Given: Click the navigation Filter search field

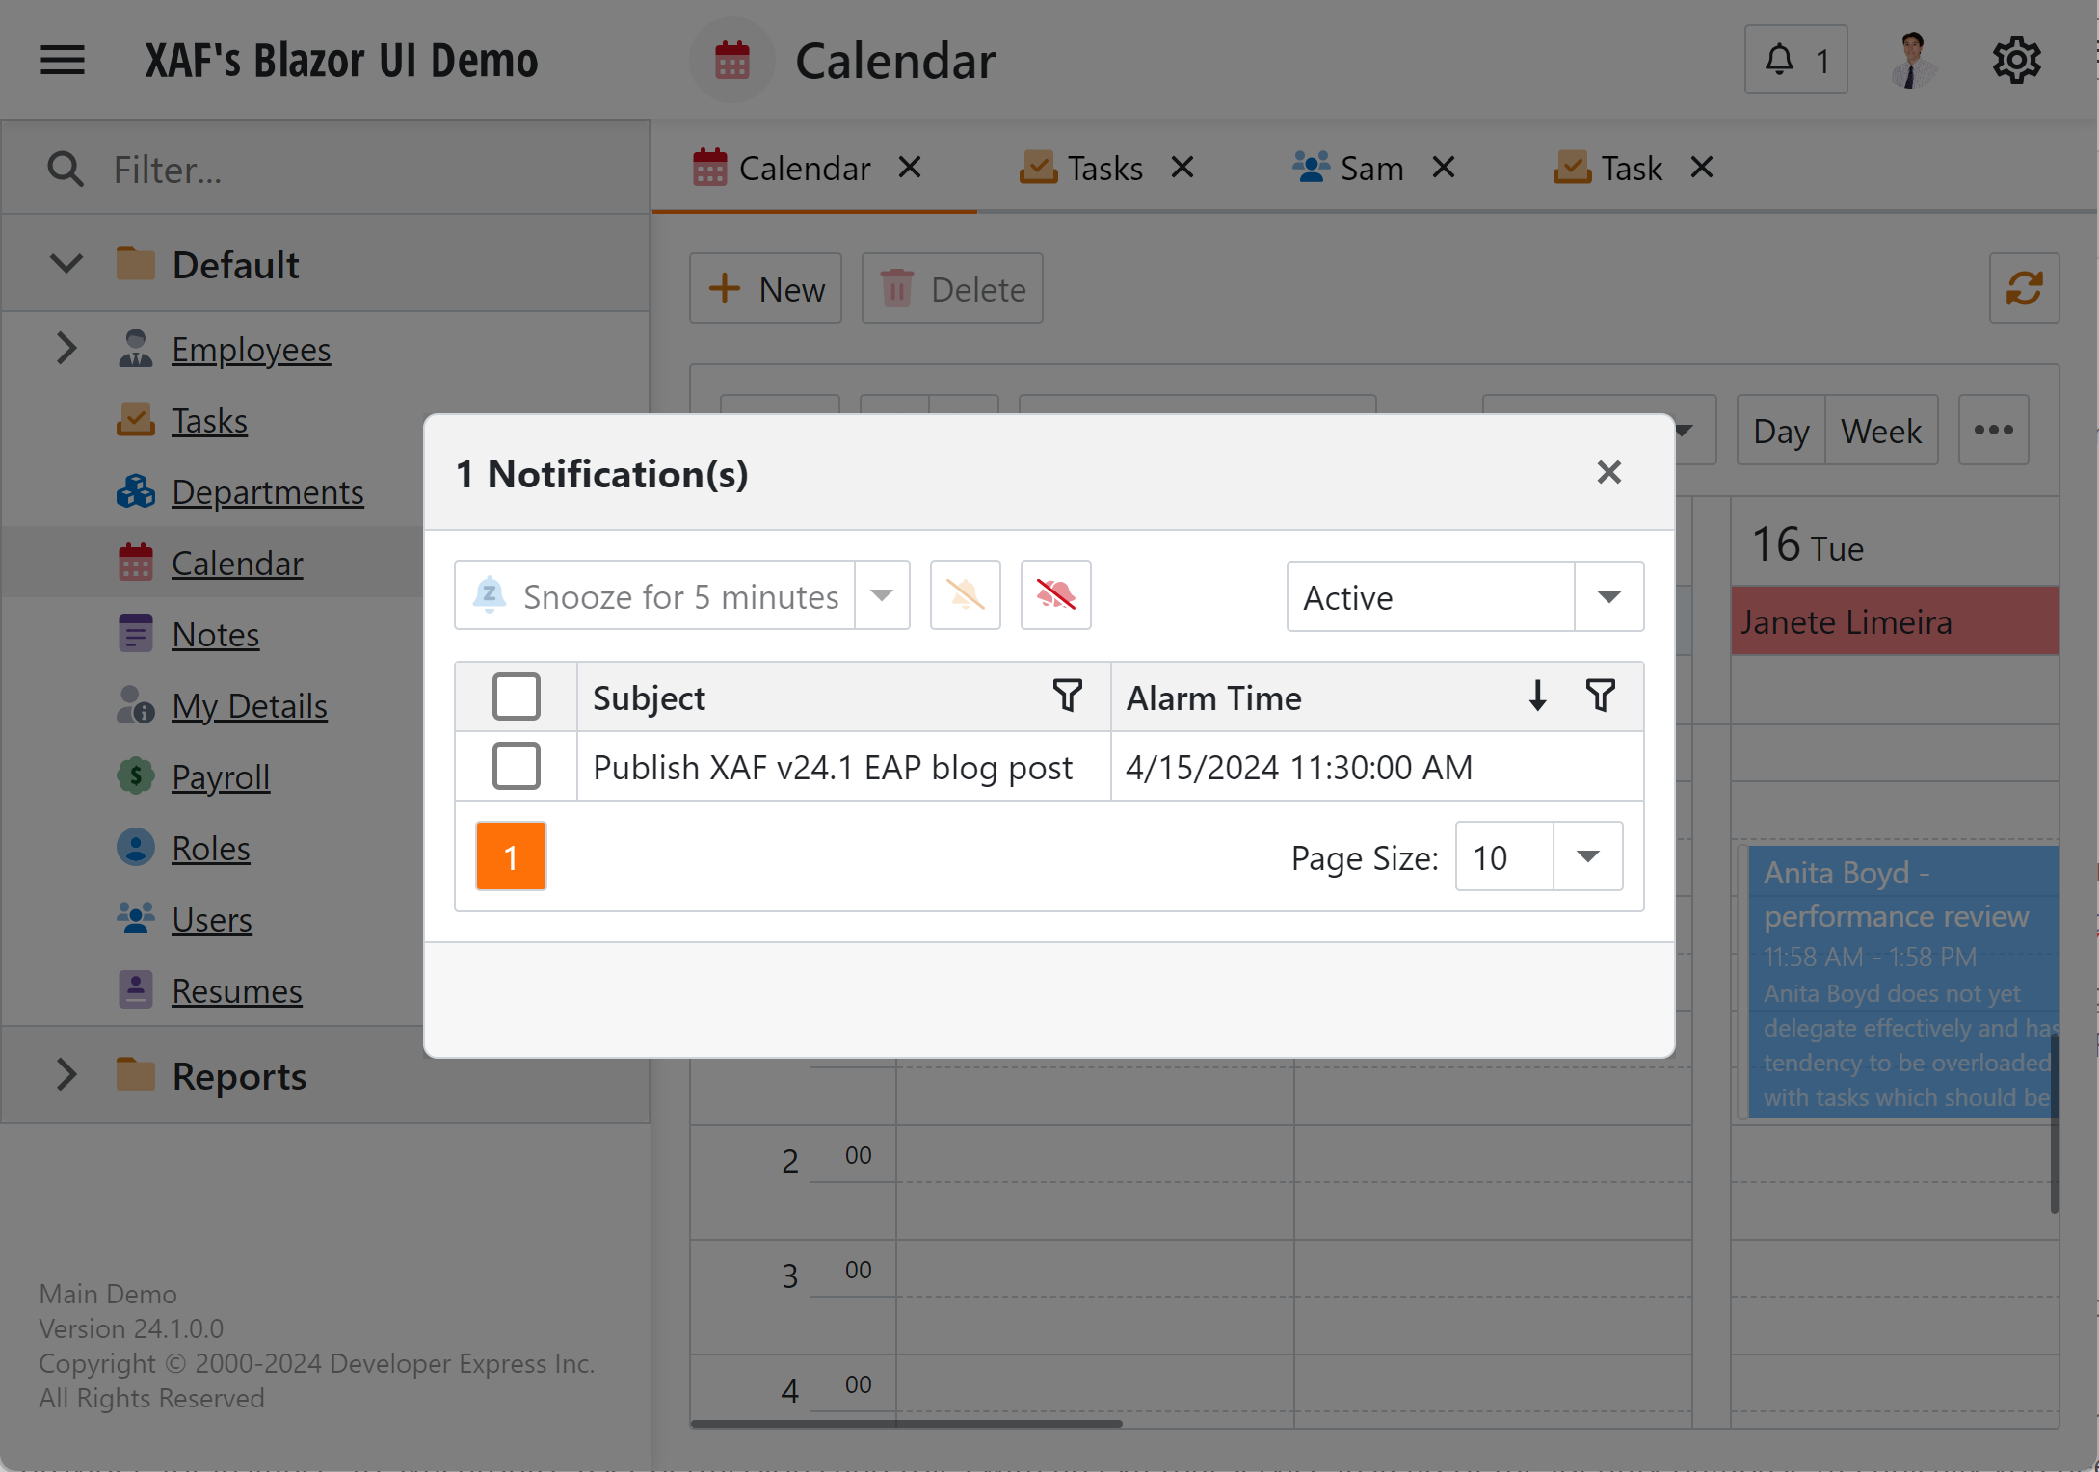Looking at the screenshot, I should coord(366,170).
